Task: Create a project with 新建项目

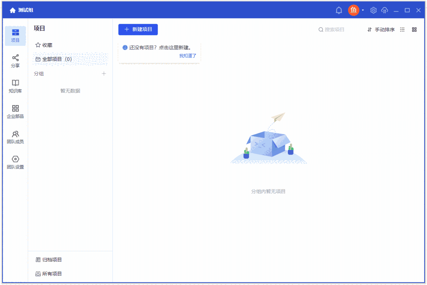Action: [138, 29]
